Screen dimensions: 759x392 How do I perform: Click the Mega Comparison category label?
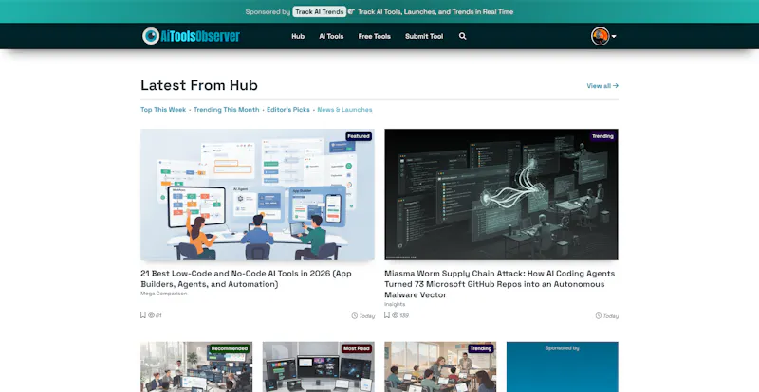[x=163, y=294]
